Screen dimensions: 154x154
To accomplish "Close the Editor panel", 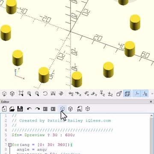I will pos(151,102).
